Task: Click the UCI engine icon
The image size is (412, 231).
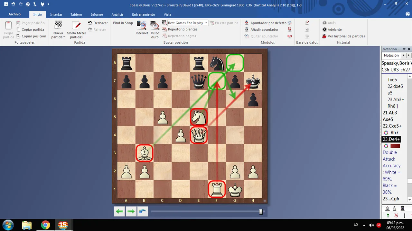Action: (x=290, y=36)
